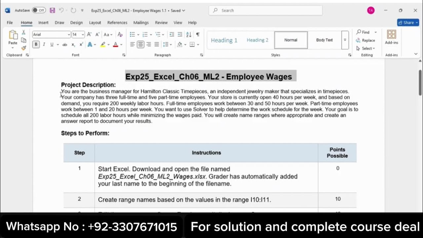Toggle Italic formatting

pos(44,45)
